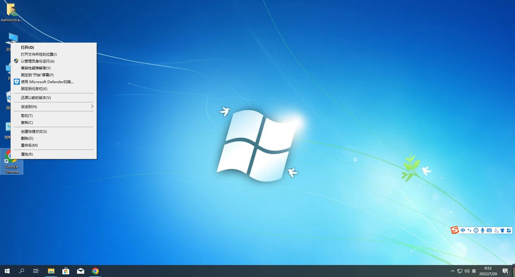
Task: Choose 复制(C) from the context menu
Action: (54, 122)
